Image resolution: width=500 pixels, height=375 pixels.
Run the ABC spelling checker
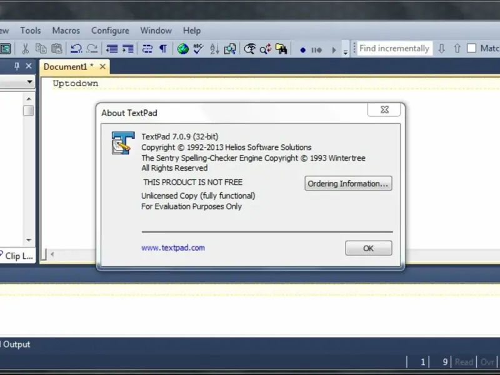[x=198, y=49]
